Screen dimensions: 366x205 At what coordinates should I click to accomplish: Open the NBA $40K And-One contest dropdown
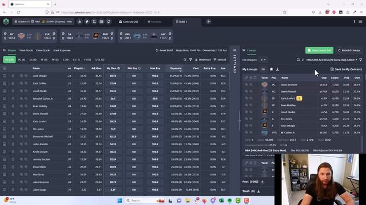[x=332, y=60]
